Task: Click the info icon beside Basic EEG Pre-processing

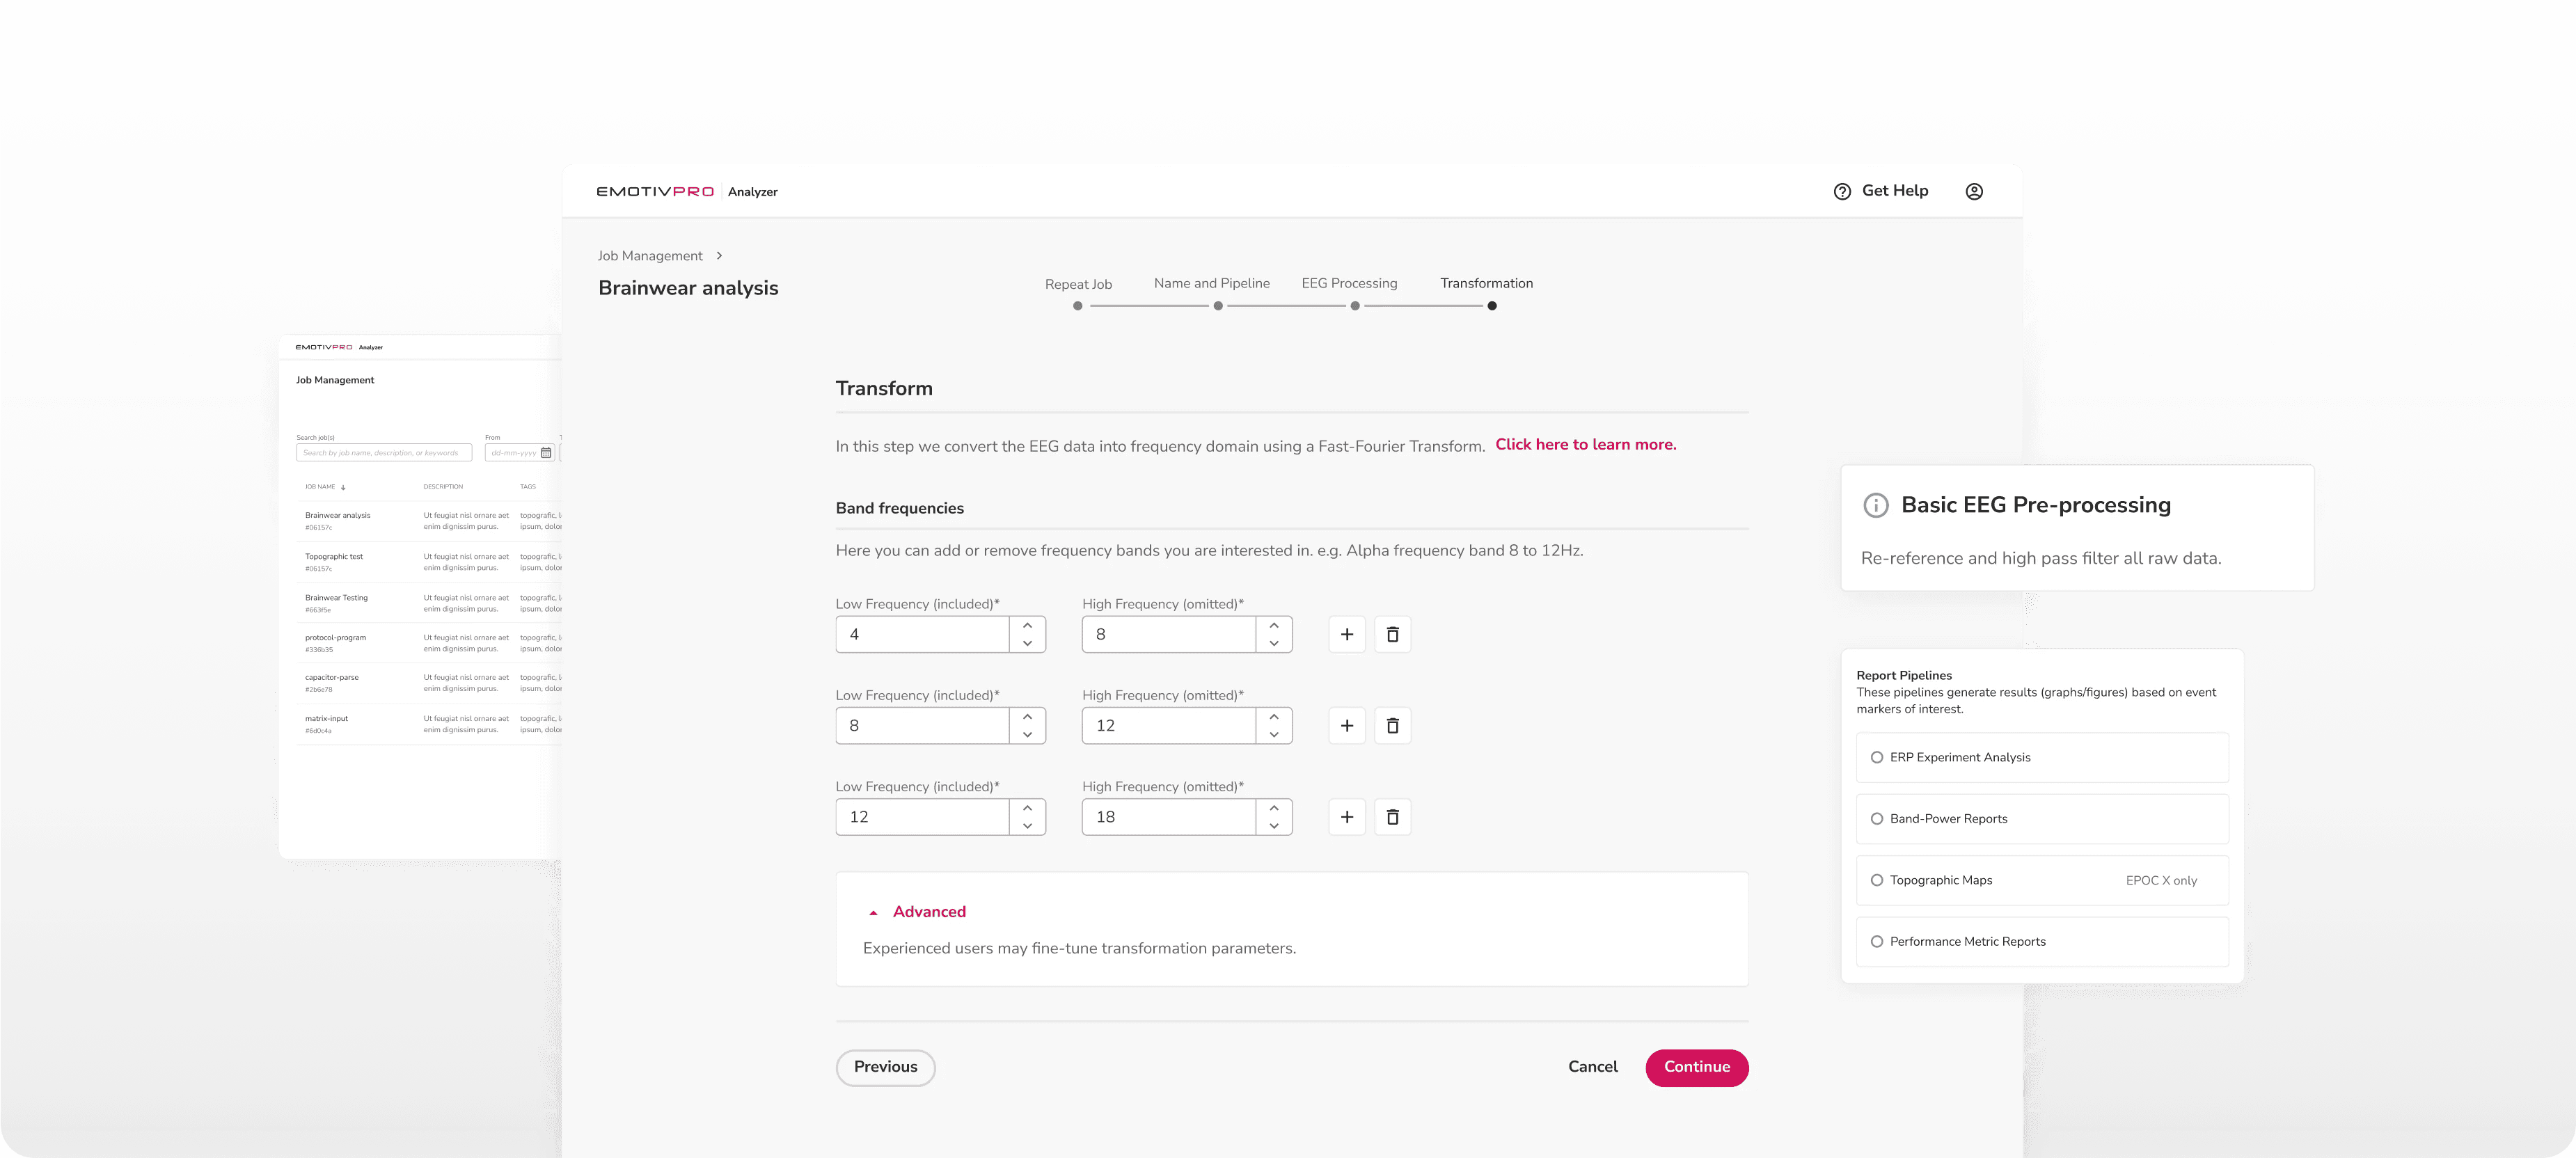Action: pos(1875,505)
